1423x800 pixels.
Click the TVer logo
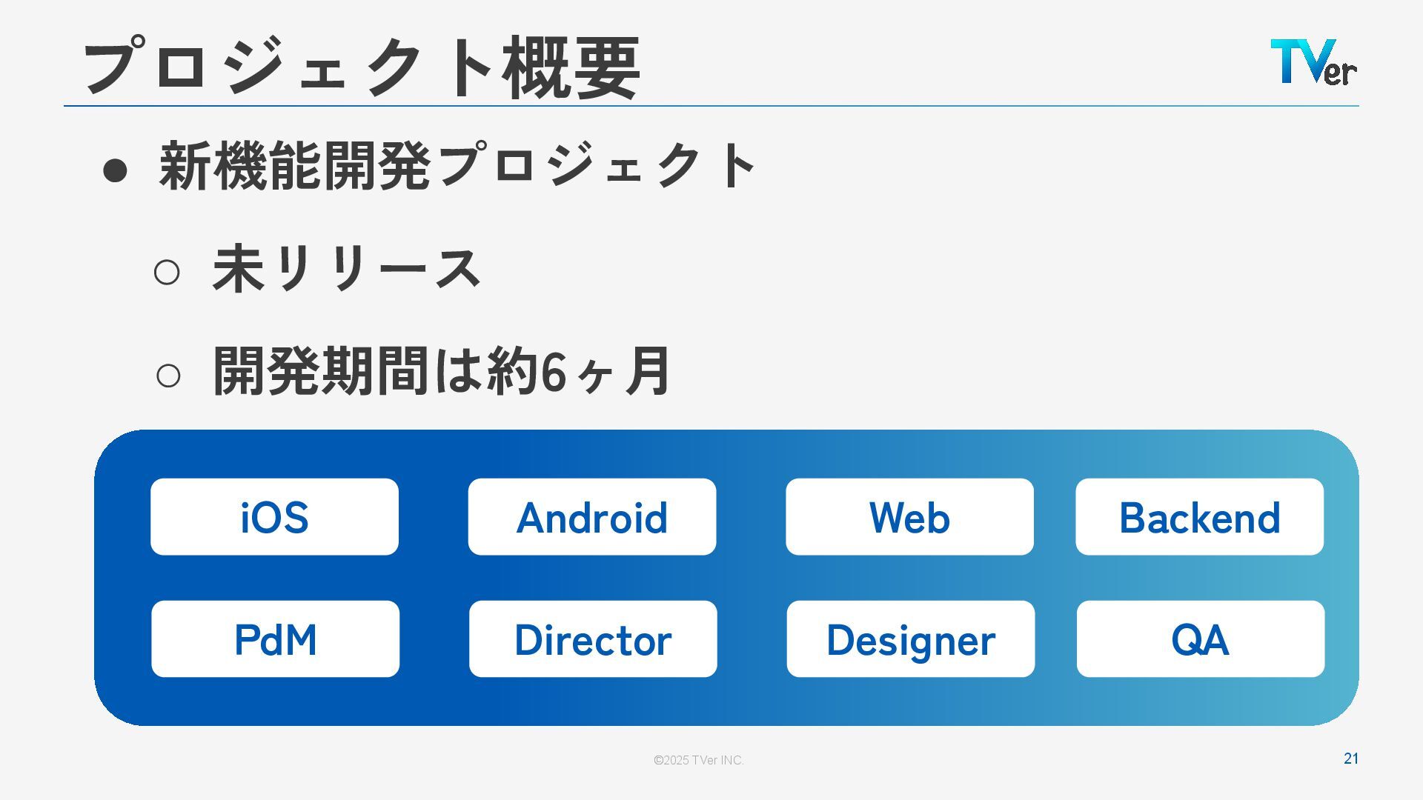tap(1313, 62)
